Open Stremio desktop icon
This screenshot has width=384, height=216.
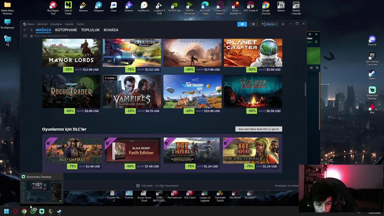click(x=129, y=7)
